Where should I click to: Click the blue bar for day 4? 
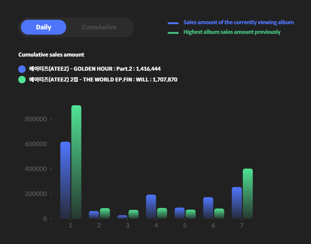[151, 206]
